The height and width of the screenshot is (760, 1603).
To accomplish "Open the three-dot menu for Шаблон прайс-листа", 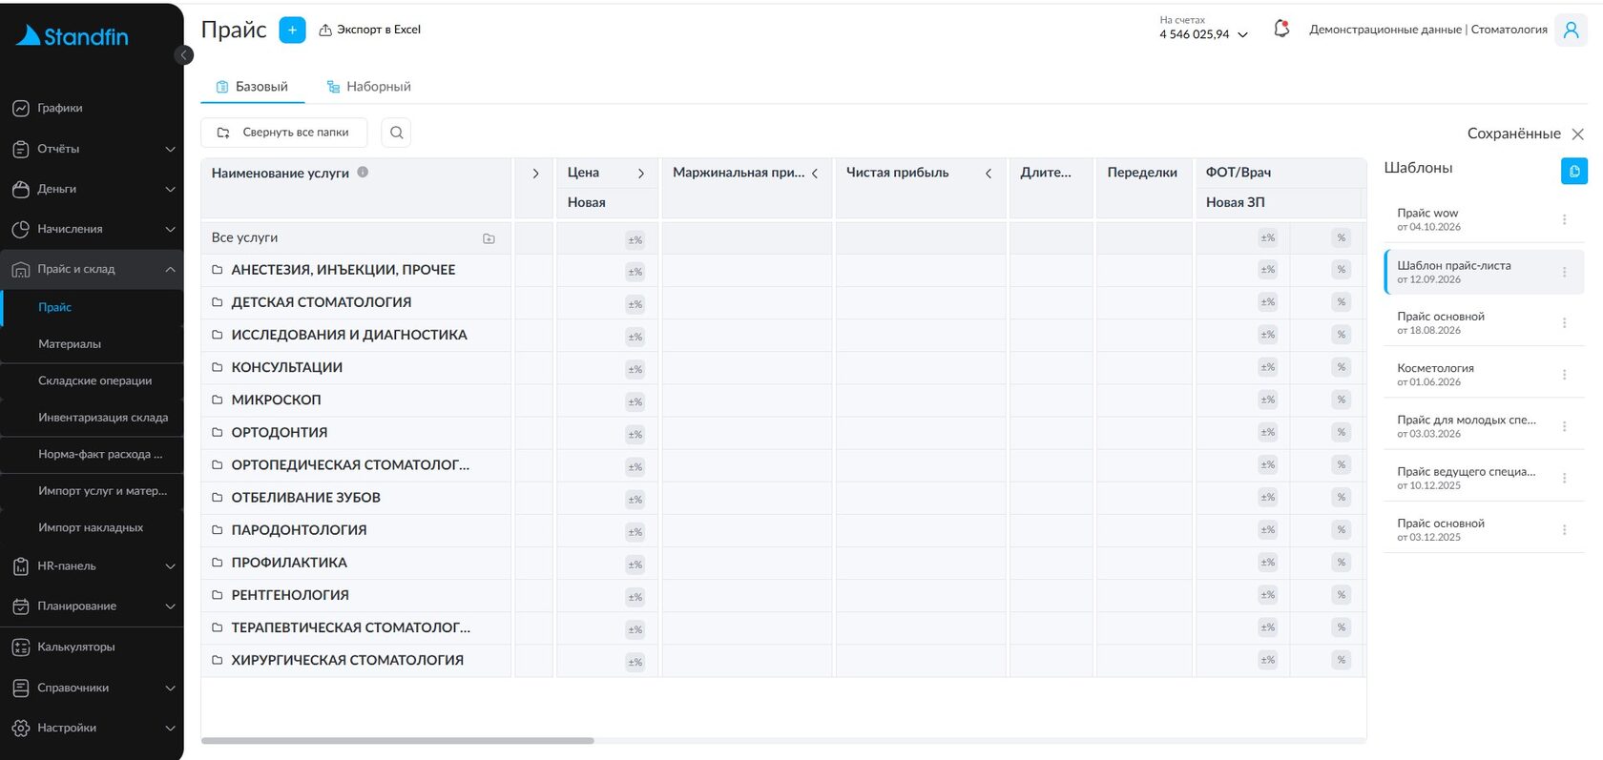I will (1564, 272).
